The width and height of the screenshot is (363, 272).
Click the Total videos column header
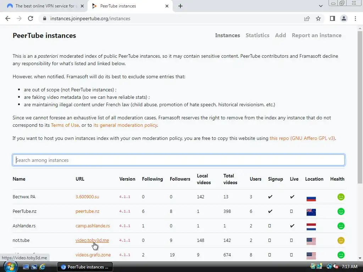(230, 179)
